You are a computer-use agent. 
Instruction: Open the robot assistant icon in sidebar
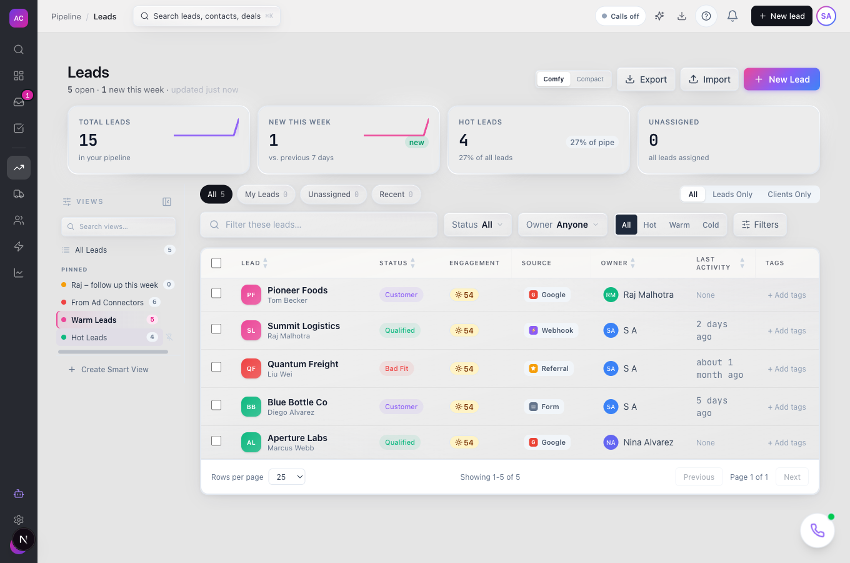(x=19, y=494)
